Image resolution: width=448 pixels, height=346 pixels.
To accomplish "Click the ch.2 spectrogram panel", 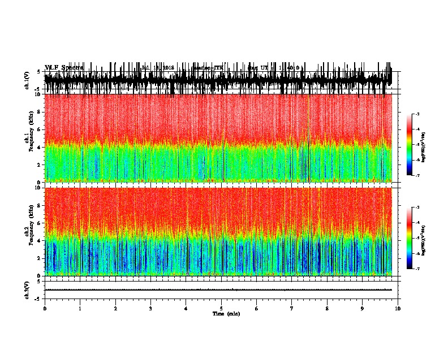I will (x=218, y=232).
